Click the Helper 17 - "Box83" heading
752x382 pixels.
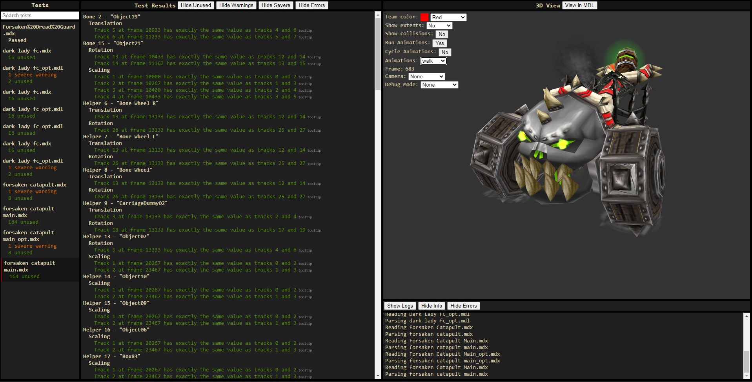pos(112,357)
